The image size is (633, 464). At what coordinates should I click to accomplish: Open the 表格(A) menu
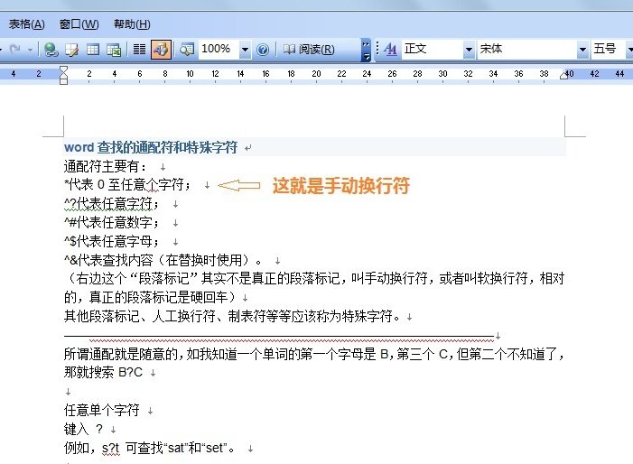27,24
